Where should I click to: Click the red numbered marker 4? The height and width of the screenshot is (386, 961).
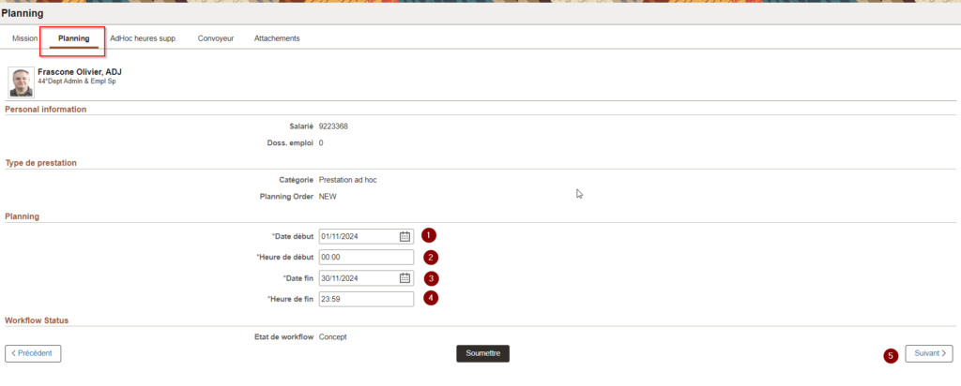click(430, 299)
